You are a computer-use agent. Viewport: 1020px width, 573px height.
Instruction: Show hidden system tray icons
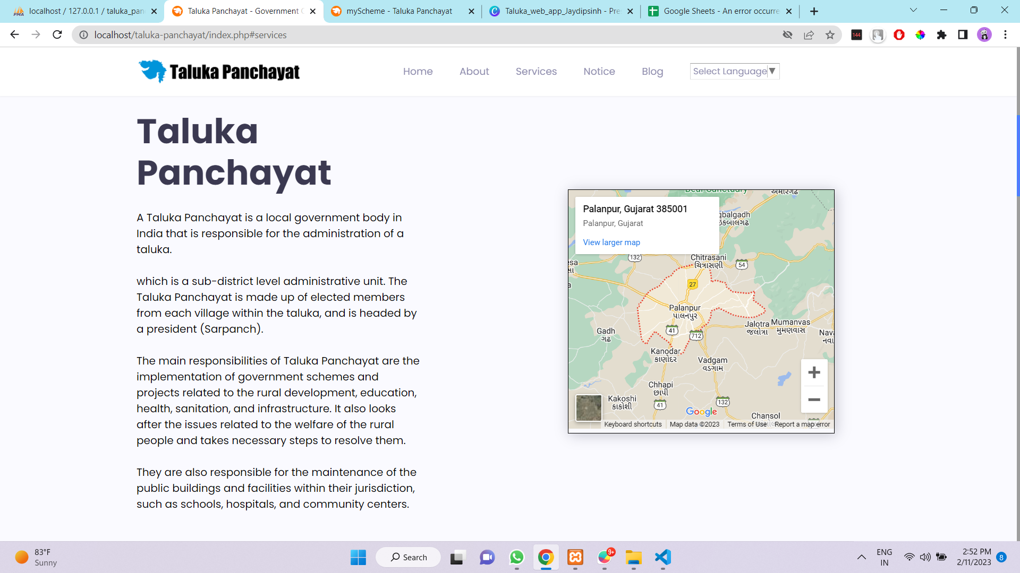[x=861, y=557]
